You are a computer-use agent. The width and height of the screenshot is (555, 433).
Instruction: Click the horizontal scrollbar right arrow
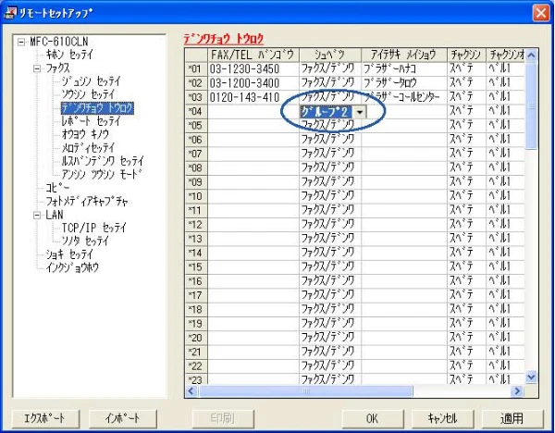pyautogui.click(x=517, y=391)
